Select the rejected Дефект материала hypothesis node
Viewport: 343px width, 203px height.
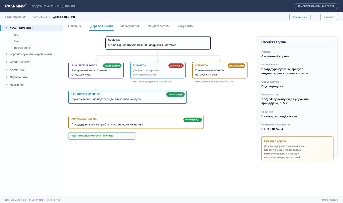pyautogui.click(x=158, y=70)
